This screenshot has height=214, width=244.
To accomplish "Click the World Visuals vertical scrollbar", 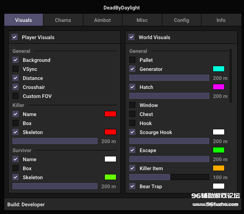I will click(231, 76).
